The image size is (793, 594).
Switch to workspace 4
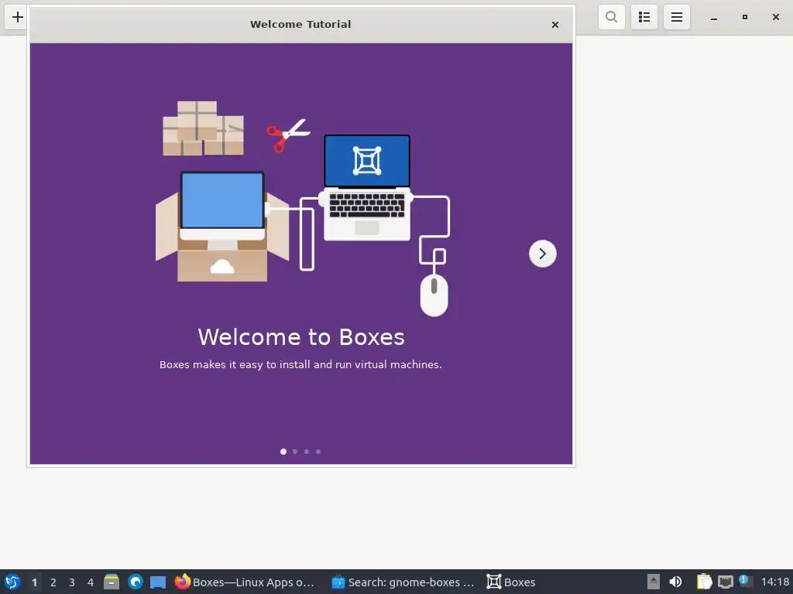[91, 582]
